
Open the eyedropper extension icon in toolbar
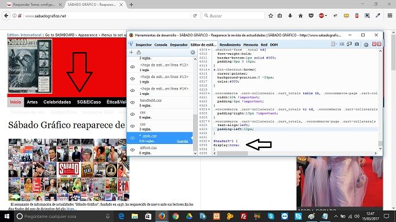tap(378, 16)
